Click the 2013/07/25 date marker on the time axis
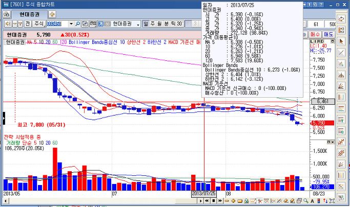Viewport: 350px width, 207px height. [x=204, y=193]
